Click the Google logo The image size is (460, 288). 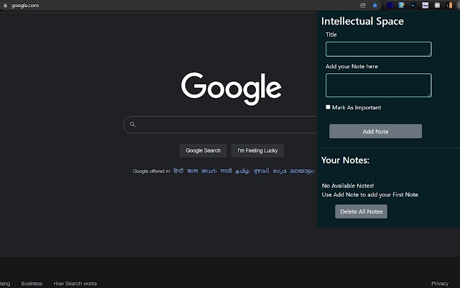click(231, 89)
